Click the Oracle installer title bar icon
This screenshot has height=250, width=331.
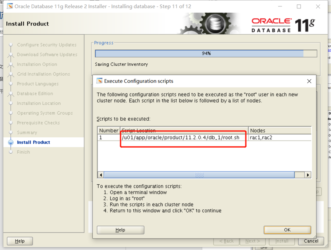point(10,6)
